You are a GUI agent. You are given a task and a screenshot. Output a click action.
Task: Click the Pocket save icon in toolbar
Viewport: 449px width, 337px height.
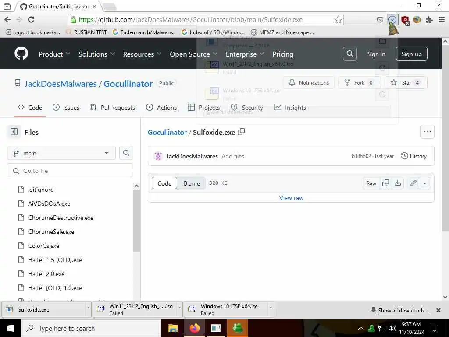(380, 19)
